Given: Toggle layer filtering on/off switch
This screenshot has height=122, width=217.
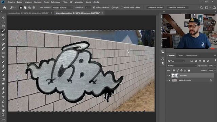Looking at the screenshot, I should pos(216,60).
